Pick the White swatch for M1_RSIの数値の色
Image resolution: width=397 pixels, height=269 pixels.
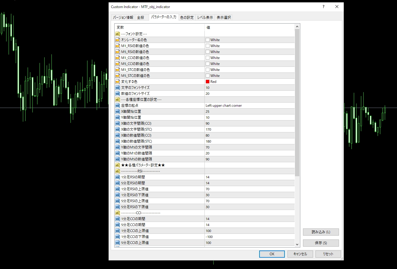pyautogui.click(x=208, y=46)
